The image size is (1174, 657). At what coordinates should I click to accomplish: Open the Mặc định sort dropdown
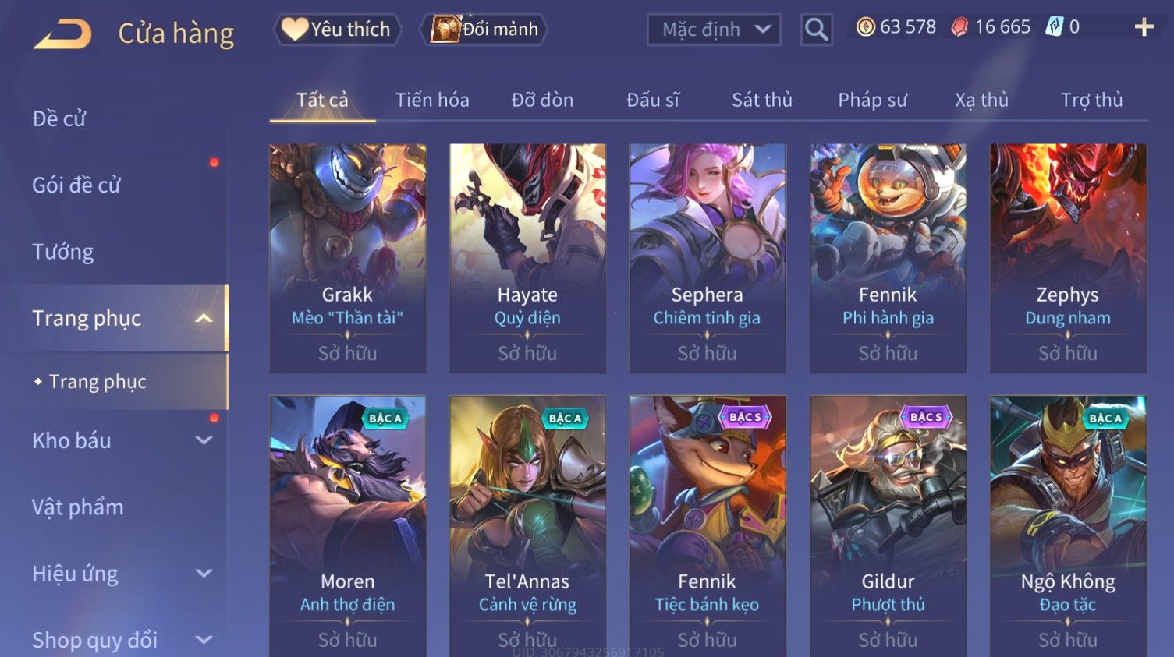coord(714,30)
